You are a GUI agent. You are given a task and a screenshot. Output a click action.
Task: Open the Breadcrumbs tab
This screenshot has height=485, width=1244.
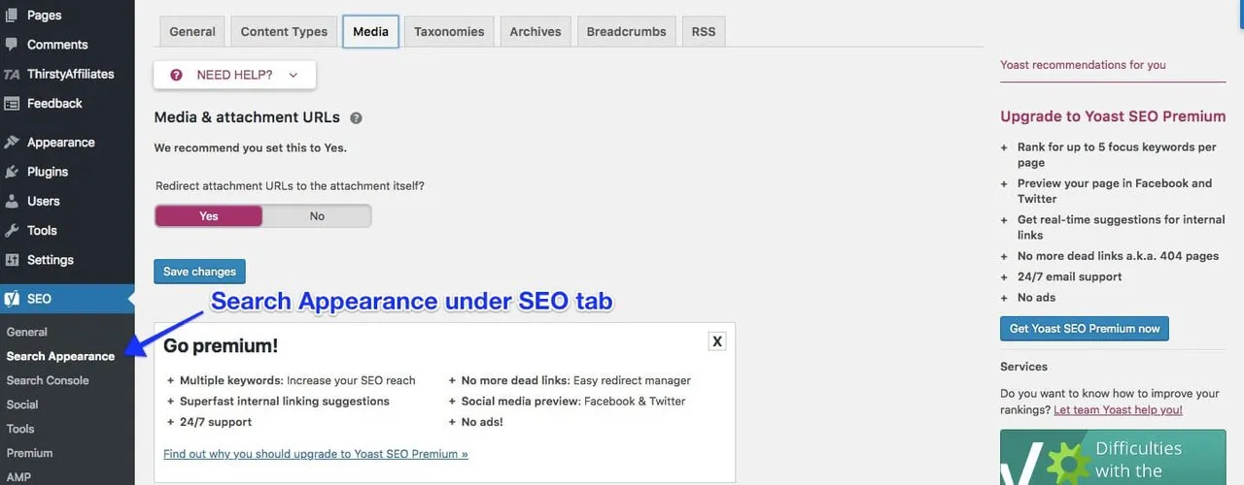(627, 31)
